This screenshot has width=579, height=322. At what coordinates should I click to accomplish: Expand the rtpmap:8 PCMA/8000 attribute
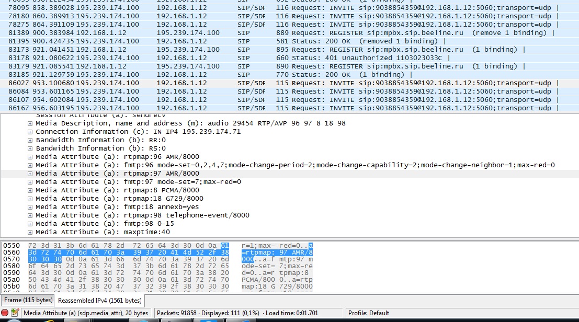click(30, 190)
